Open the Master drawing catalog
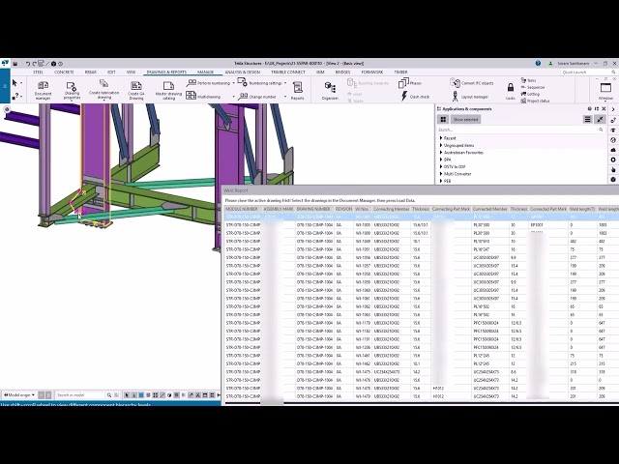619x464 pixels. click(x=168, y=90)
